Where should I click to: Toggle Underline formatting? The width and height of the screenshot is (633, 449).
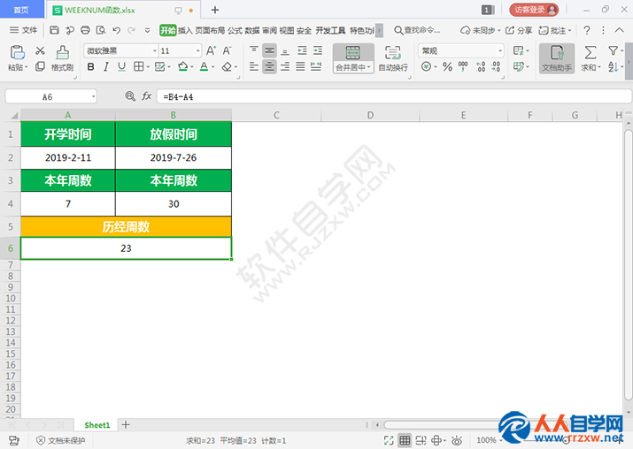pos(121,66)
